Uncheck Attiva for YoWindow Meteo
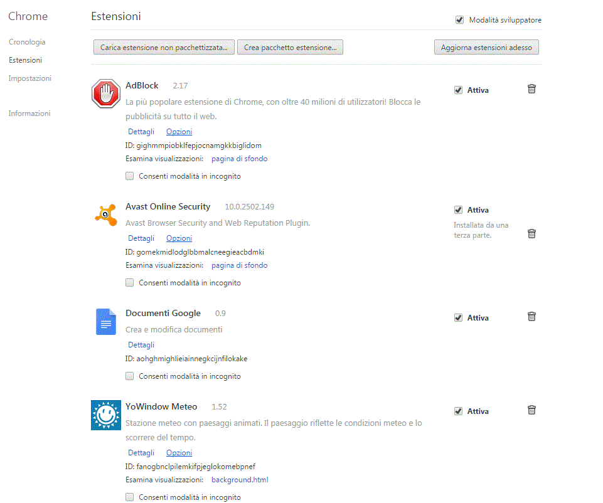 pos(458,411)
